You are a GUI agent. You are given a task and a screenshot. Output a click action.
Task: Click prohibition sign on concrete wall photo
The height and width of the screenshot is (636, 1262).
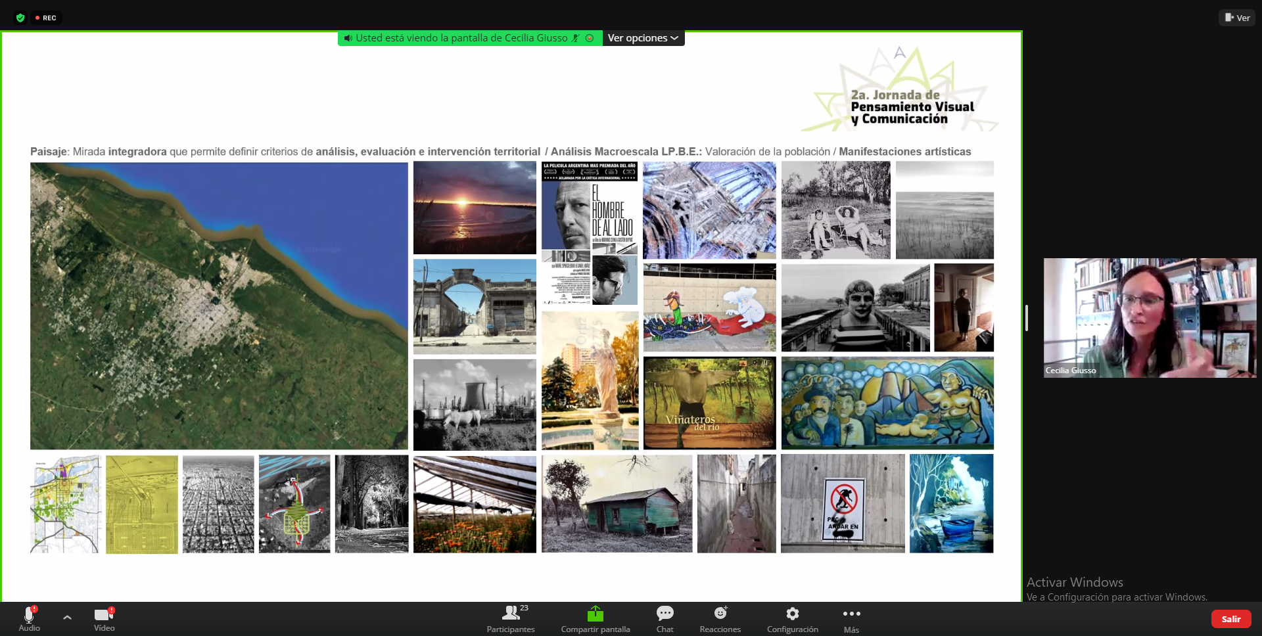click(843, 503)
